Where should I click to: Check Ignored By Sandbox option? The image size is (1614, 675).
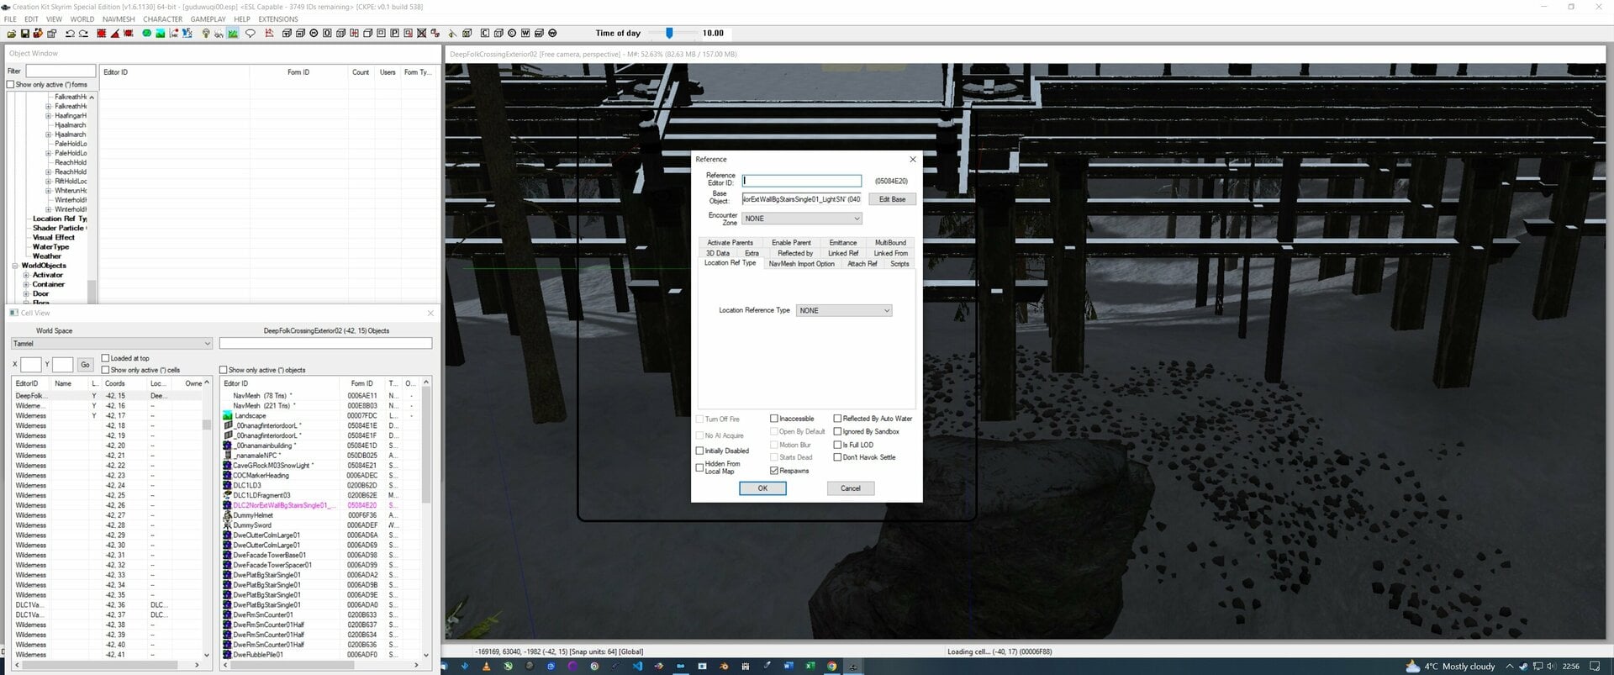tap(837, 431)
